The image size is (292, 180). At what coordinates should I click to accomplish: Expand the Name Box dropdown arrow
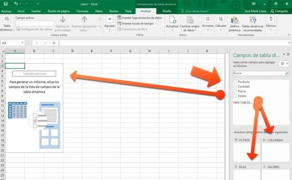click(22, 43)
